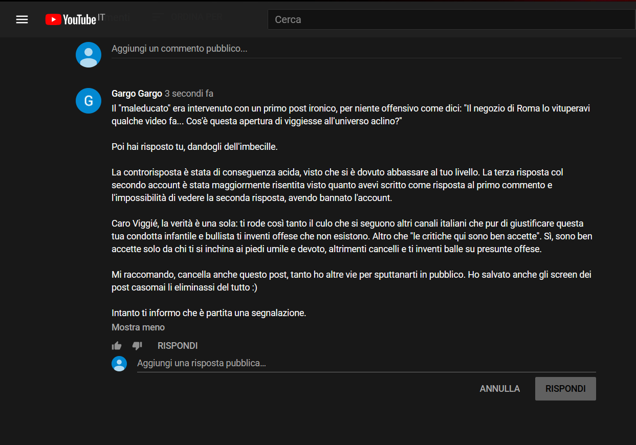Click your profile avatar beside public comment box

click(89, 55)
